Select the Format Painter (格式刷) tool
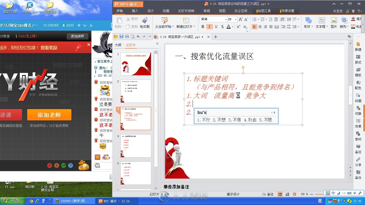 (x=145, y=23)
